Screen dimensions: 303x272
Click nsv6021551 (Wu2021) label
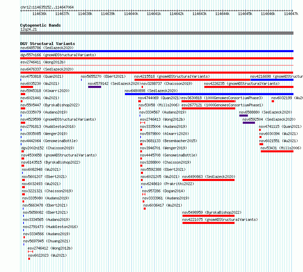(x=278, y=141)
